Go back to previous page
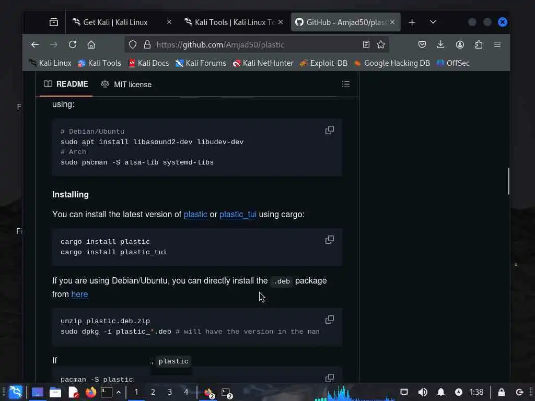Image resolution: width=535 pixels, height=401 pixels. tap(35, 45)
